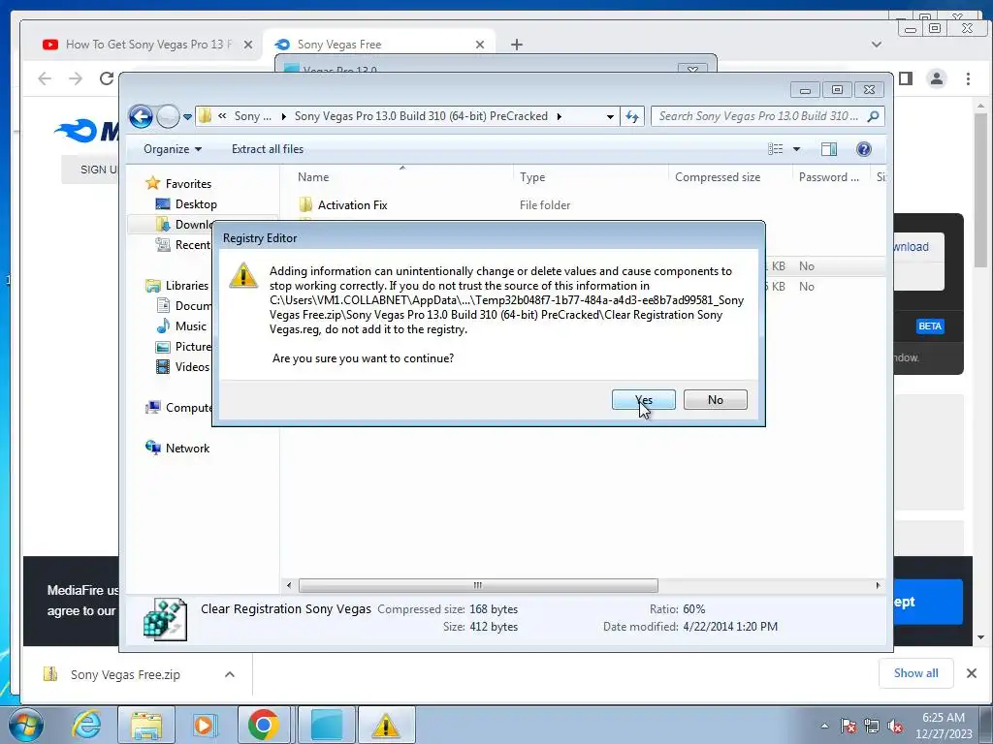Sort by Compressed size column

718,178
